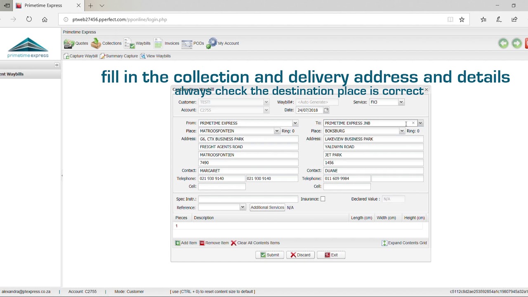
Task: Click the Date field 24/07/2018
Action: point(309,110)
